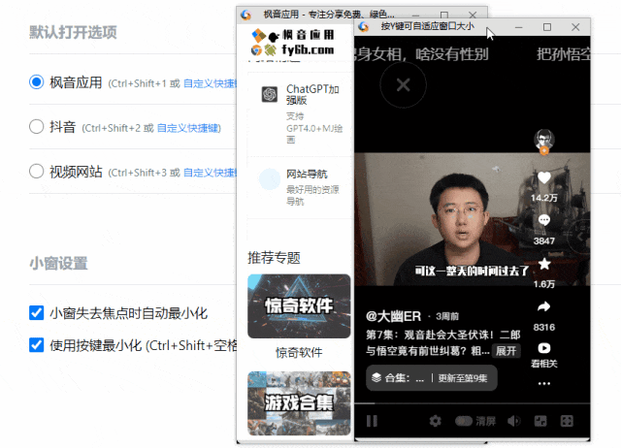The height and width of the screenshot is (448, 621).
Task: Click the picture-in-picture player icon
Action: [540, 421]
